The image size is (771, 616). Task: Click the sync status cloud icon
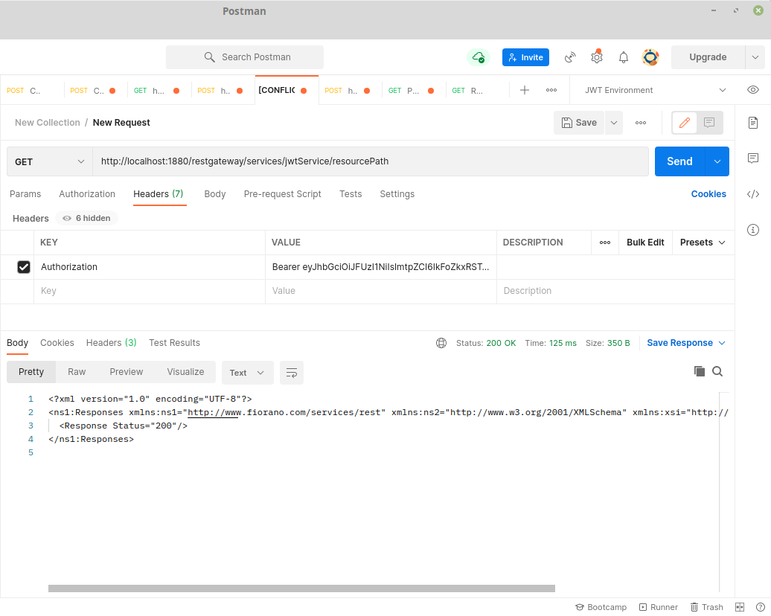[478, 57]
